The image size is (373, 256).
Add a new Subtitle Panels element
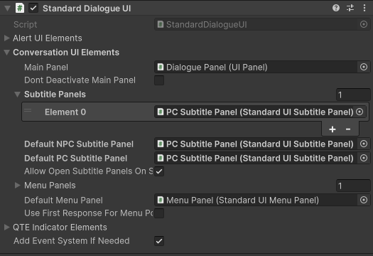[333, 129]
